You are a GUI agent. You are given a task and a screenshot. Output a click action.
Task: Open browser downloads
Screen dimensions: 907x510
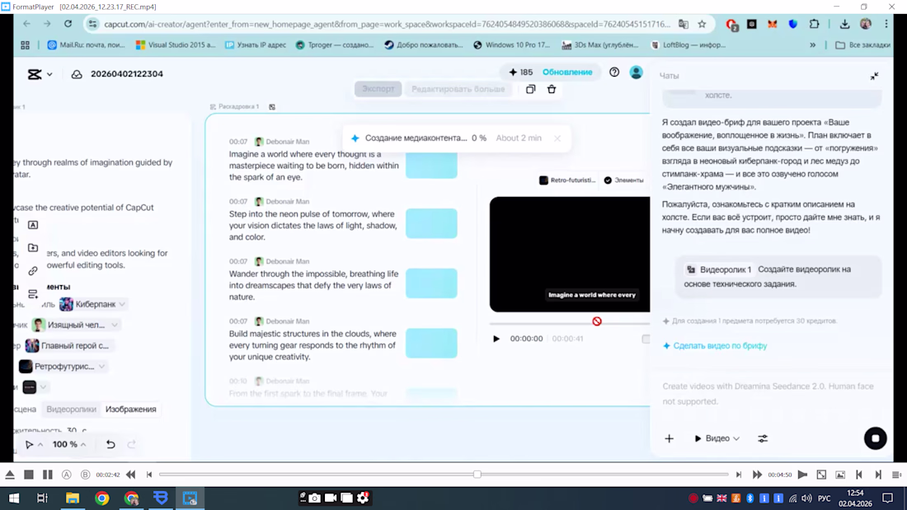click(844, 24)
